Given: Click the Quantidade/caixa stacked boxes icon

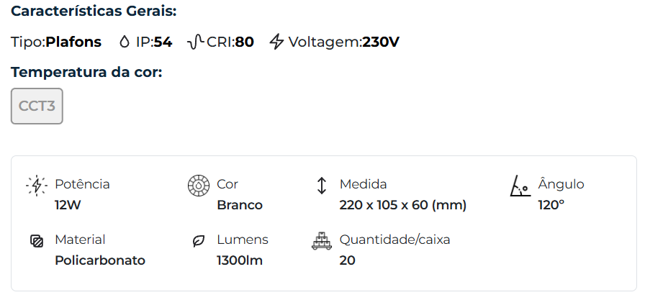Looking at the screenshot, I should pos(321,240).
